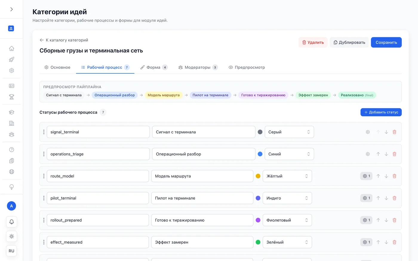Switch to the Основное tab

tap(57, 67)
